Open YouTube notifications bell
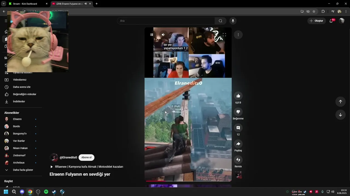Image resolution: width=350 pixels, height=196 pixels. (x=331, y=21)
